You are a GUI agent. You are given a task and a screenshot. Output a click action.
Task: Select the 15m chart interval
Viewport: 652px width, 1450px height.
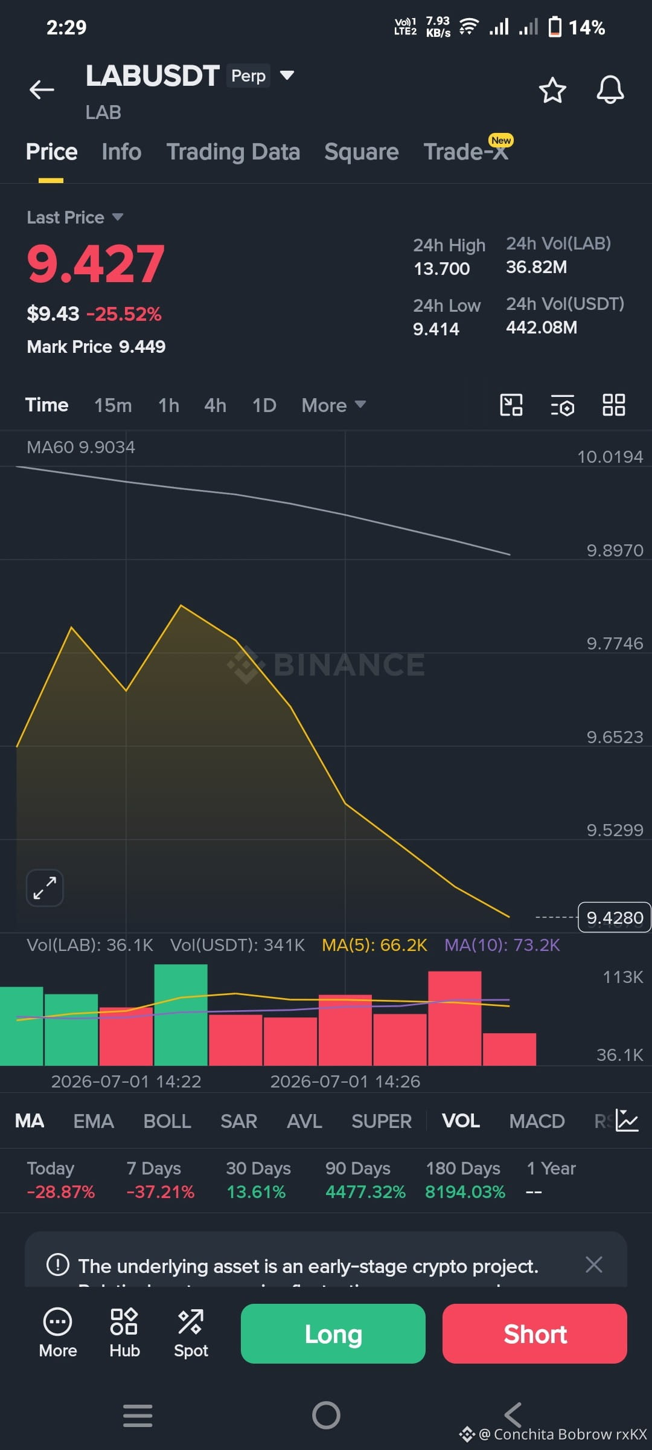(x=113, y=405)
